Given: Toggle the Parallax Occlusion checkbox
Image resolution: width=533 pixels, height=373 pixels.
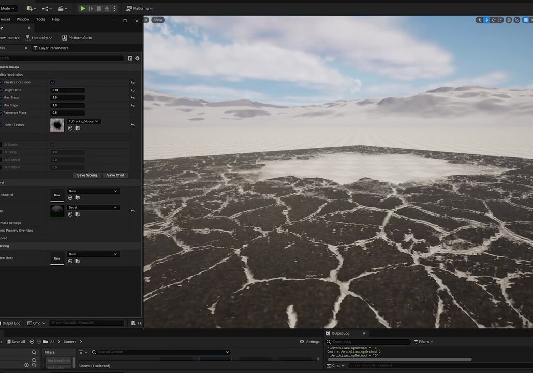Looking at the screenshot, I should click(53, 82).
